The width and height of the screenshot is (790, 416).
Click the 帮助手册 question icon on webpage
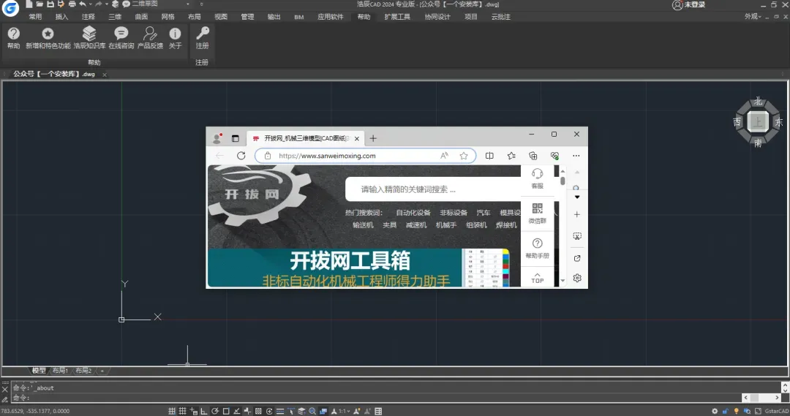[537, 243]
